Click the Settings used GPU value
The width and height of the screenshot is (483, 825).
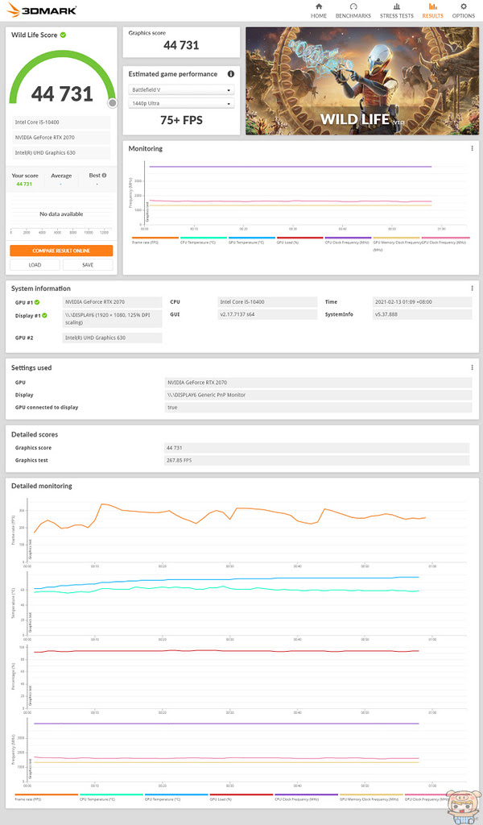coord(319,383)
